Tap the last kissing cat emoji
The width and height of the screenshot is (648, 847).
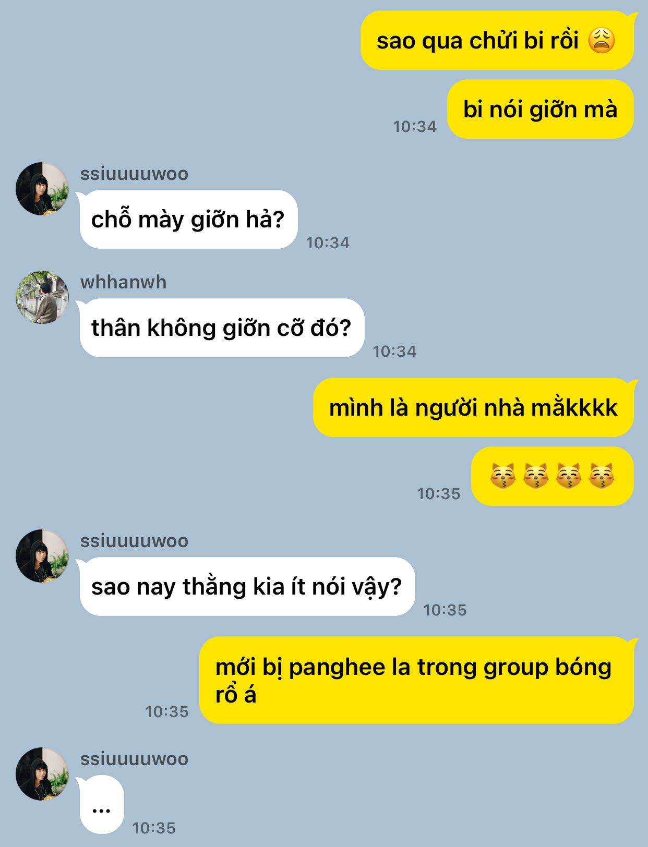click(x=602, y=476)
